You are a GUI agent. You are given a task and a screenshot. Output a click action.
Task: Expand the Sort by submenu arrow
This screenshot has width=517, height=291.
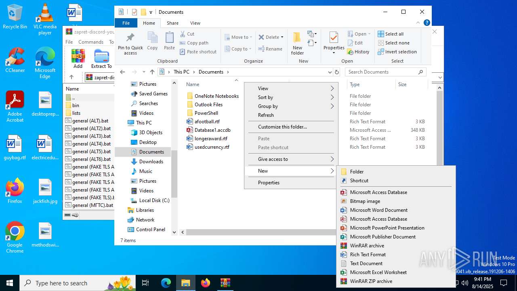[332, 97]
